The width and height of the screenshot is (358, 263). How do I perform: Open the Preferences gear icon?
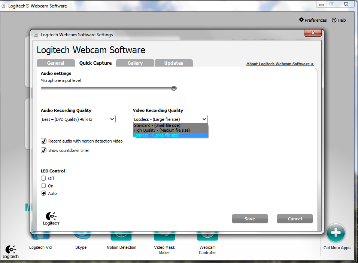(x=301, y=20)
